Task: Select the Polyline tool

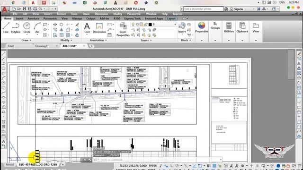Action: [x=16, y=27]
